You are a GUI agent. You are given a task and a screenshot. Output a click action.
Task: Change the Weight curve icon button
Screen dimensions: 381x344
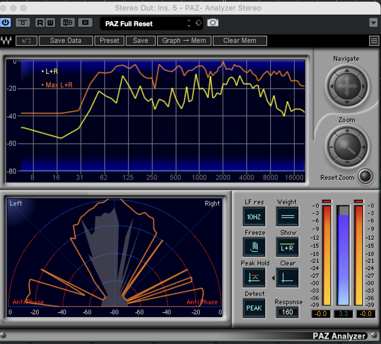coord(288,216)
